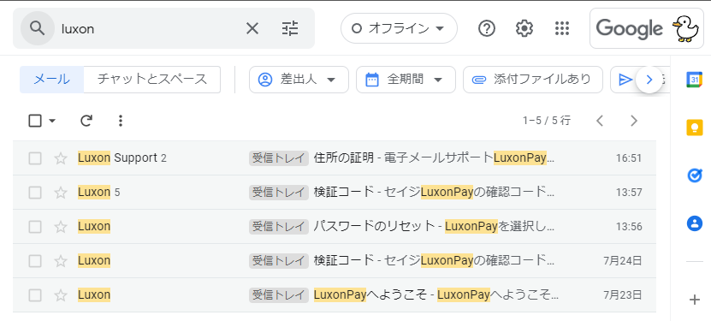Image resolution: width=711 pixels, height=321 pixels.
Task: Switch to the メール tab
Action: point(51,80)
